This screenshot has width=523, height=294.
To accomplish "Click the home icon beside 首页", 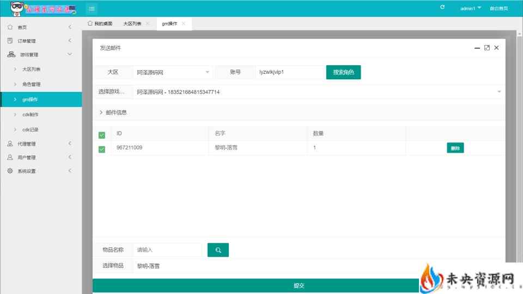I will [x=10, y=27].
